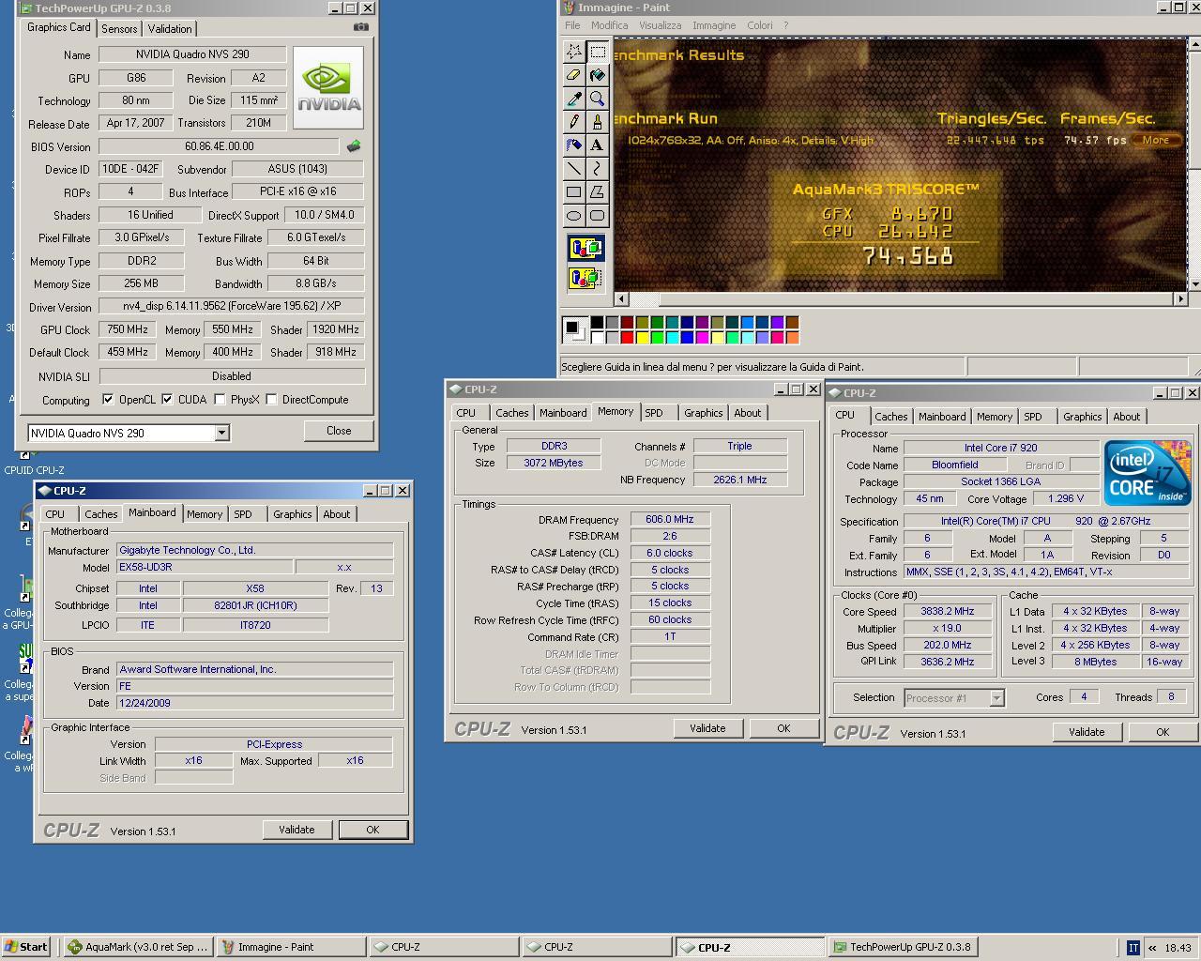
Task: Choose the transparent selection option icon
Action: coord(585,278)
